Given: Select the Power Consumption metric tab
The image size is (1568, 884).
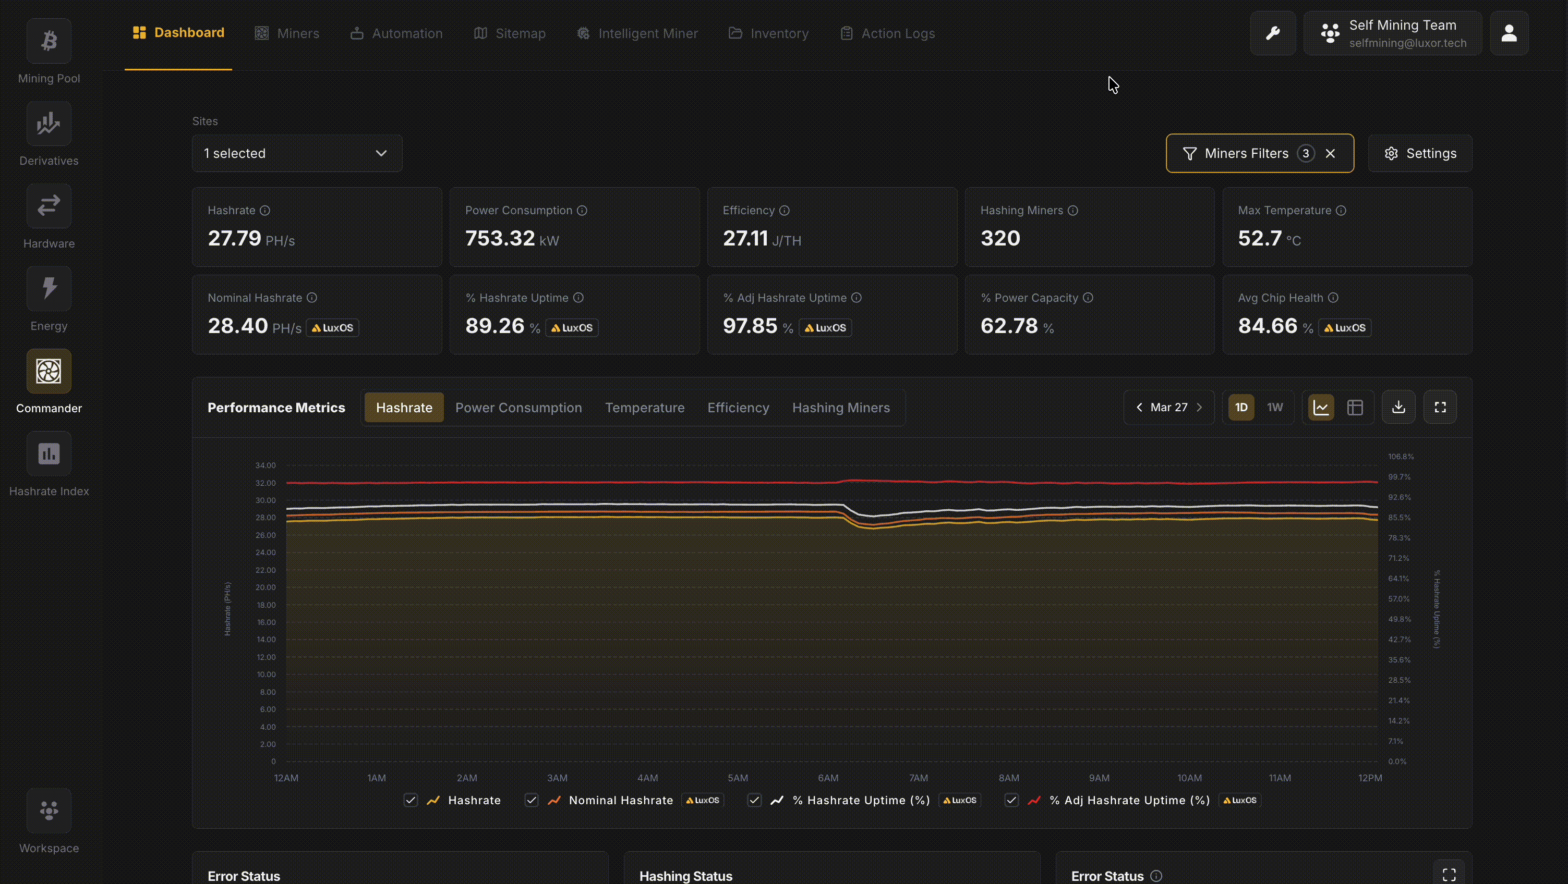Looking at the screenshot, I should click(x=518, y=407).
